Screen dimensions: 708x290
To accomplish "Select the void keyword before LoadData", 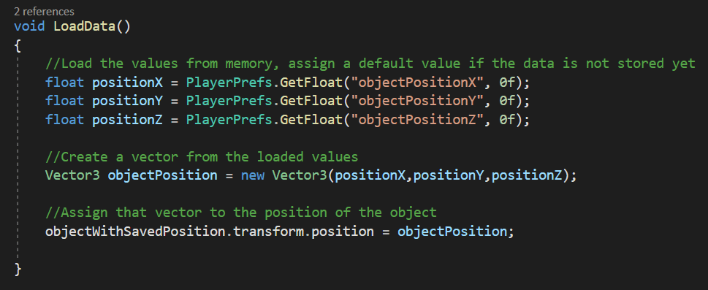I will 29,26.
